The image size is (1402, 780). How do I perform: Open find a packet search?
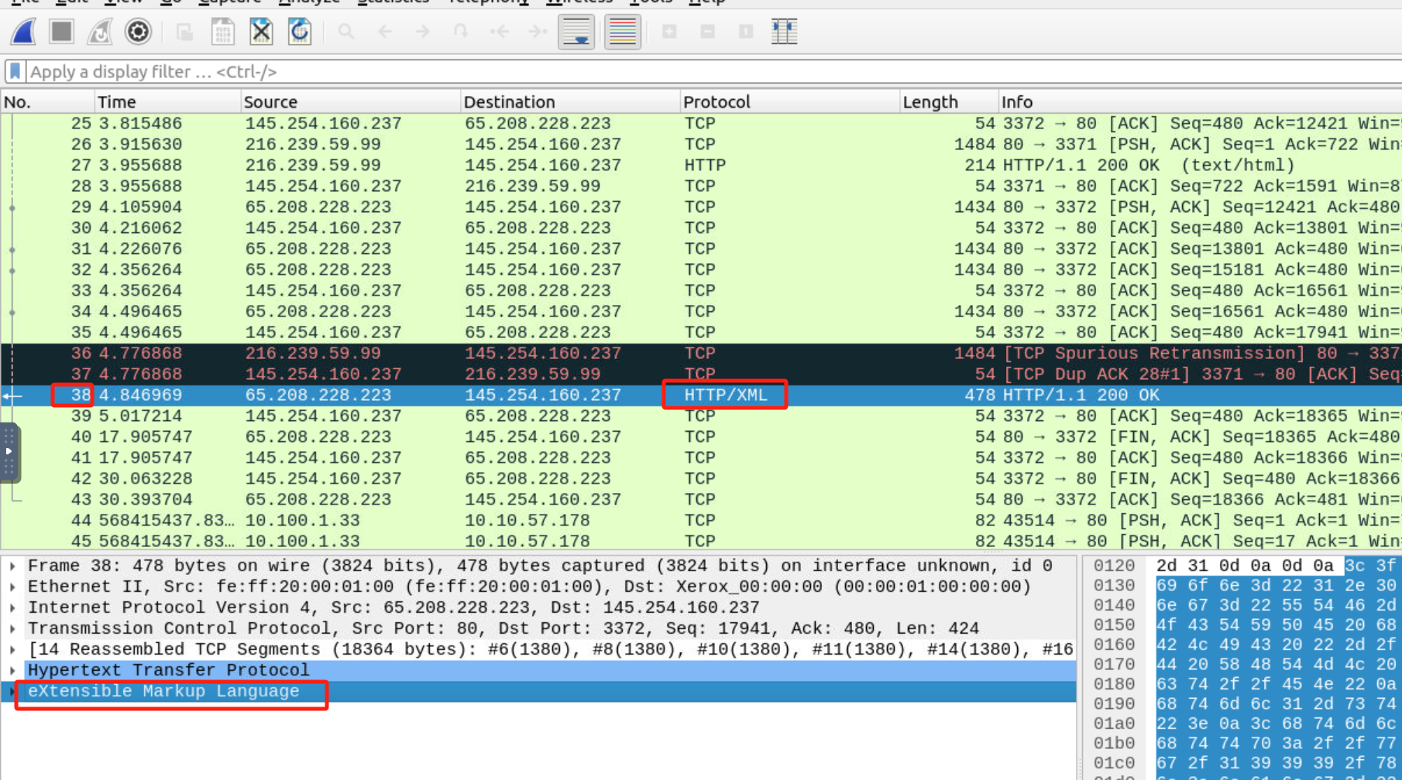click(x=346, y=32)
